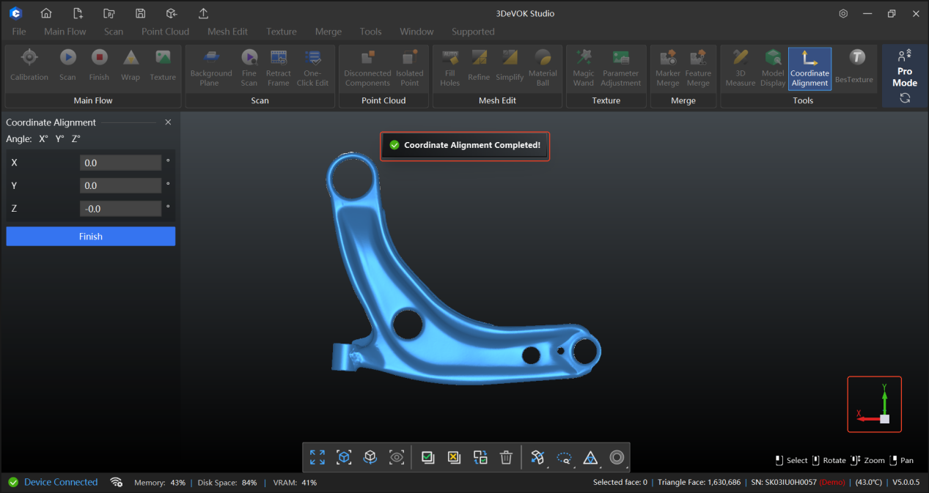Open the Window menu
Image resolution: width=929 pixels, height=493 pixels.
point(416,31)
